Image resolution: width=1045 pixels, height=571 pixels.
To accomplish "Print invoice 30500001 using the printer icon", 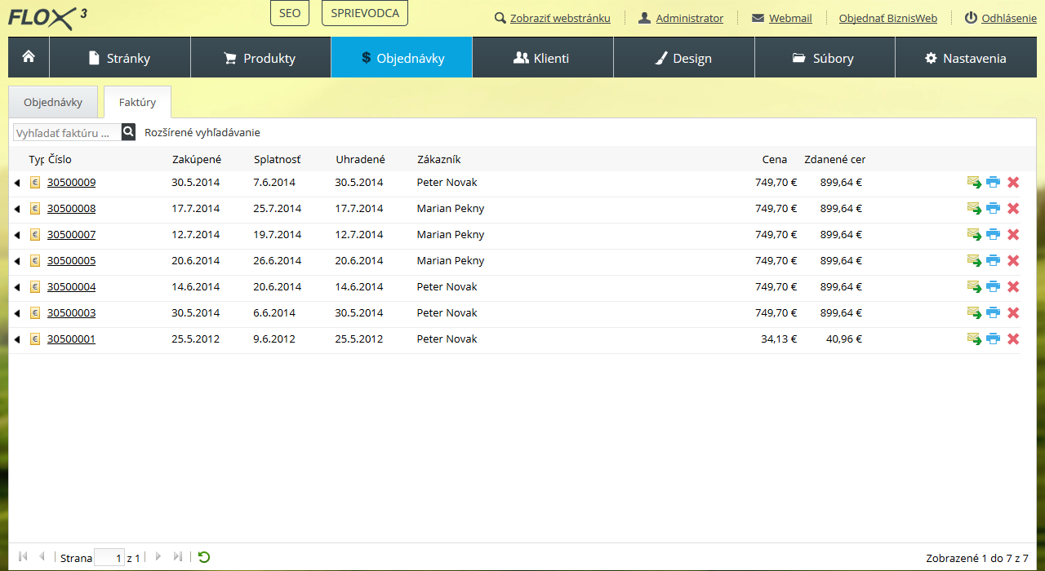I will (x=993, y=339).
